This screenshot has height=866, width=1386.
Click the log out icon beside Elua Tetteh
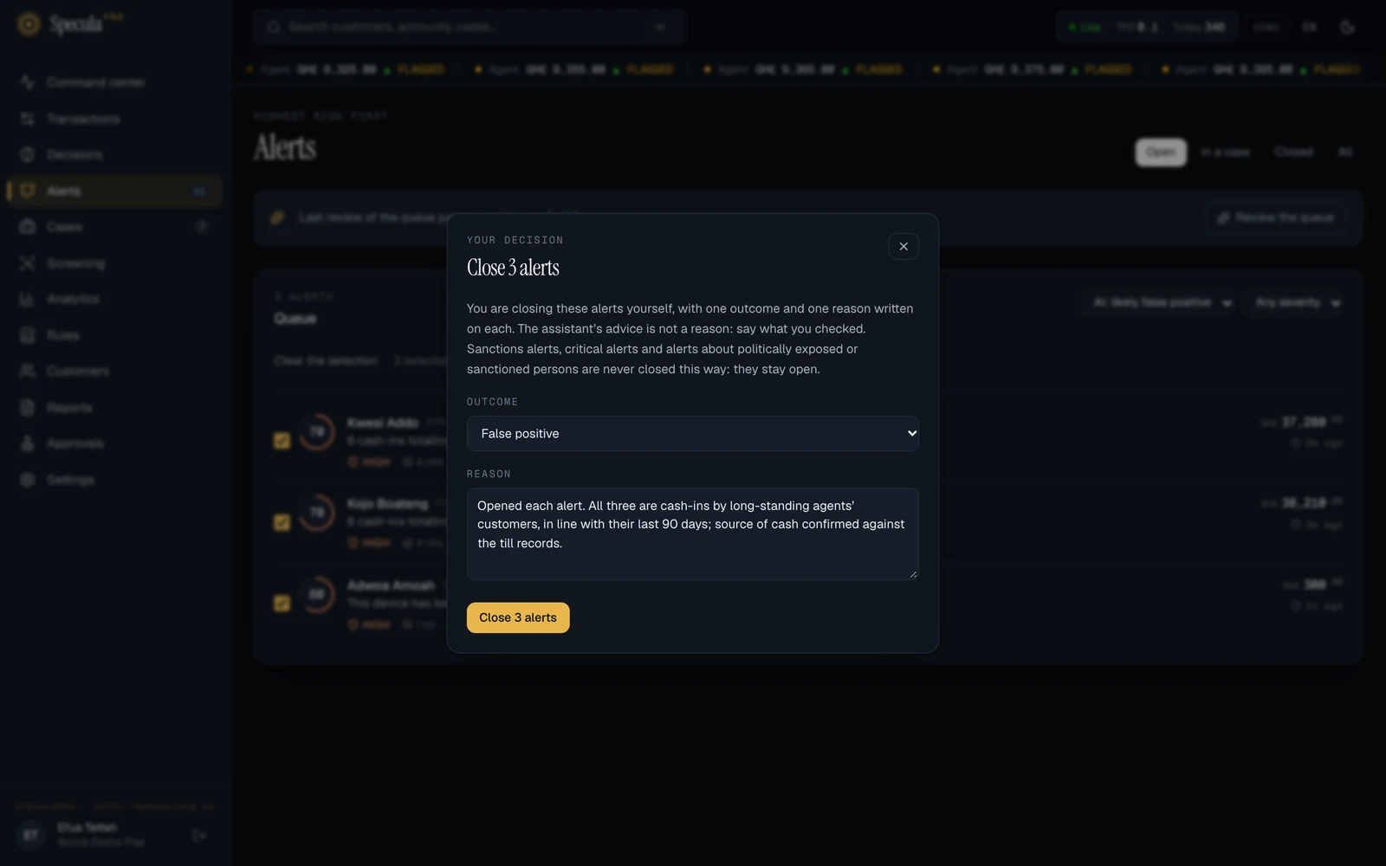pos(199,836)
